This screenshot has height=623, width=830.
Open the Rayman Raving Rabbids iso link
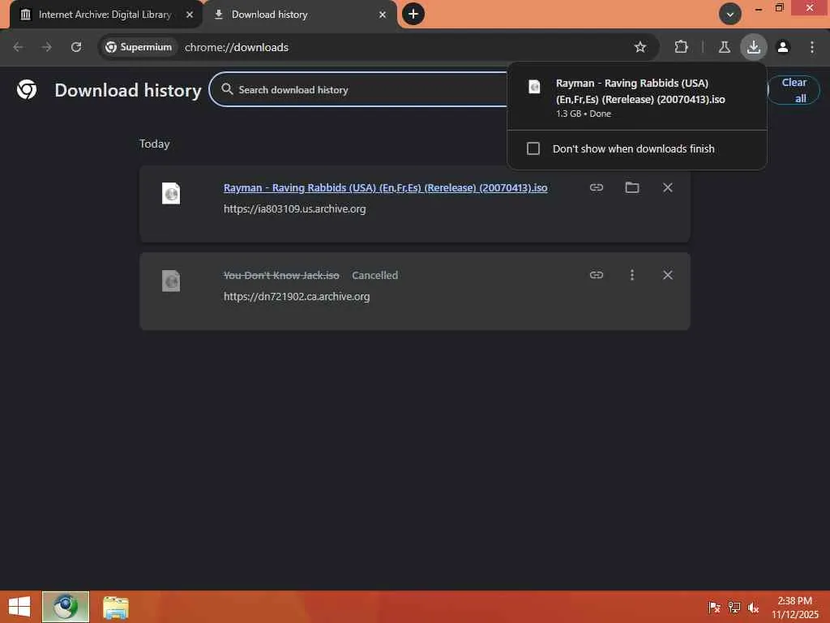tap(385, 187)
